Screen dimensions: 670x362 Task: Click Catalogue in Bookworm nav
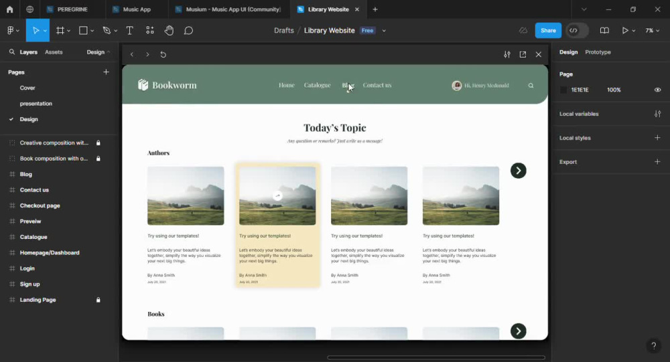coord(317,85)
